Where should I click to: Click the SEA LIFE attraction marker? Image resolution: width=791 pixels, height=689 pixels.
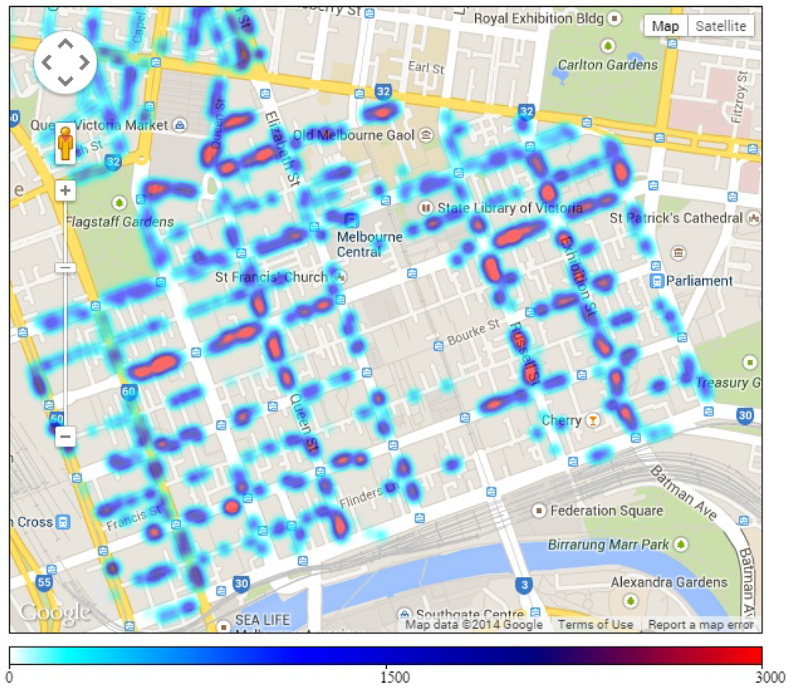[x=223, y=626]
